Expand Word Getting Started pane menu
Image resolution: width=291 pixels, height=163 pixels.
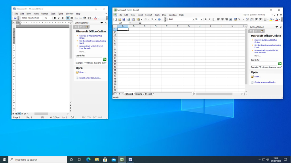(102, 23)
